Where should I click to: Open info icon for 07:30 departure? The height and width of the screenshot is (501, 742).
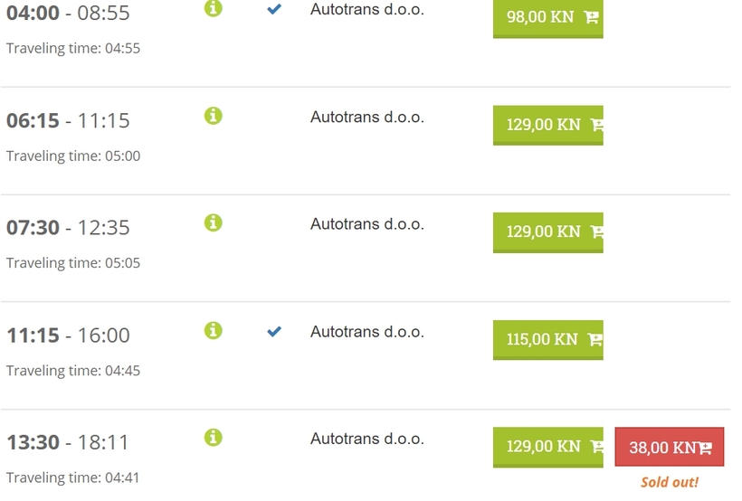point(213,222)
